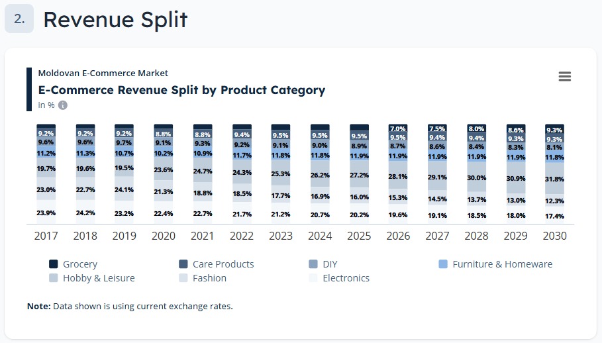Open the chart hamburger menu

[564, 77]
